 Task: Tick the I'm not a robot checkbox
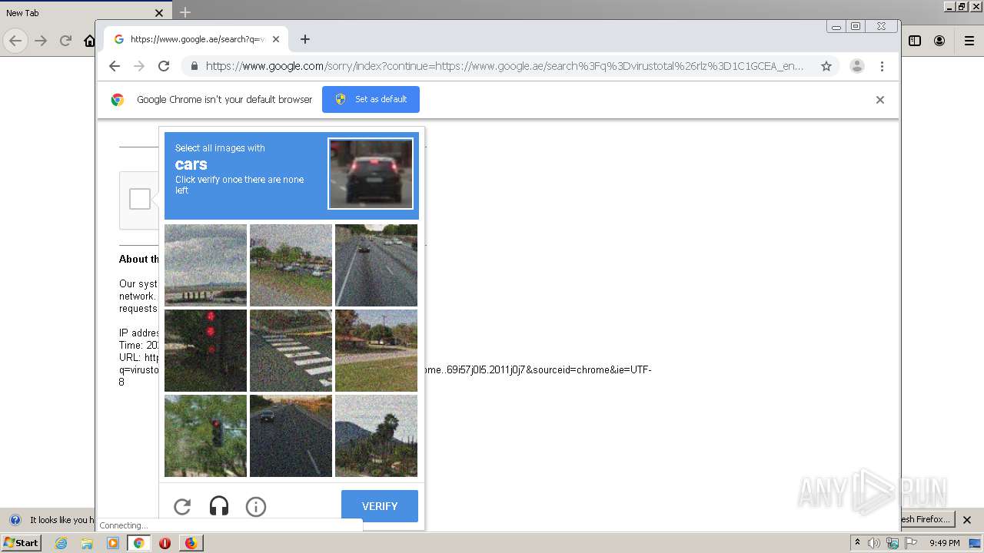(140, 199)
